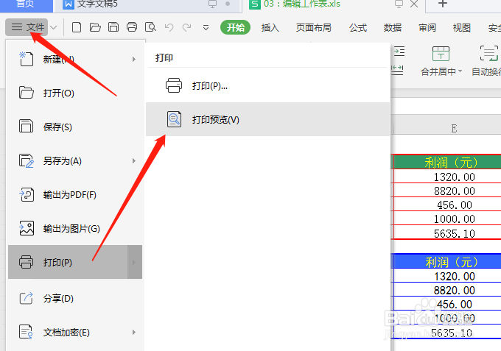
Task: Click the 分享 share icon
Action: click(27, 298)
